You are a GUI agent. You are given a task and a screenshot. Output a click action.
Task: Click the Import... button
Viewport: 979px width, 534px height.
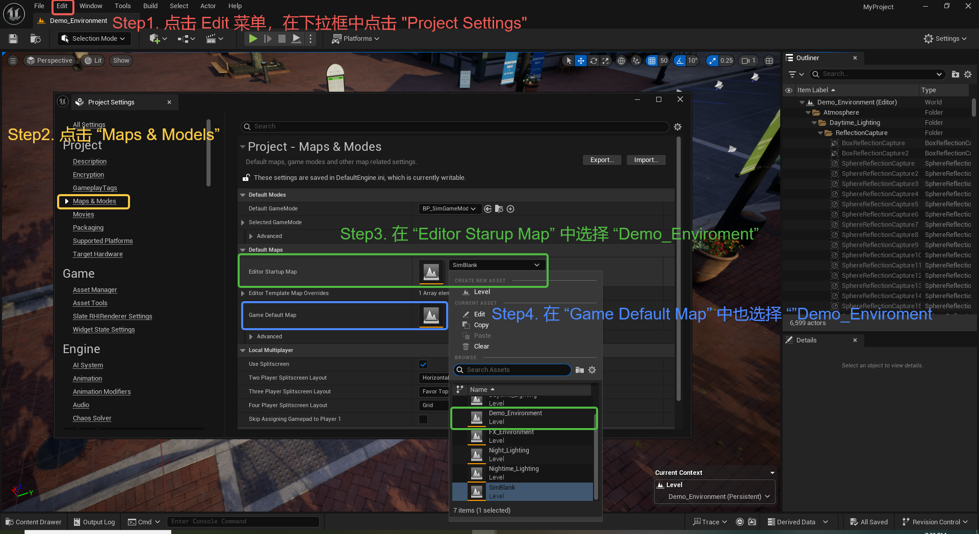(x=646, y=160)
